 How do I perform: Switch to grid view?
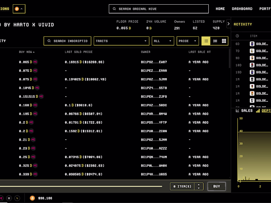(224, 41)
